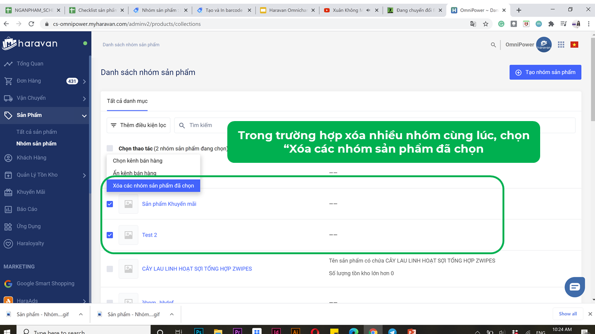The image size is (595, 334).
Task: Open Khuyến Mãi promotions section
Action: click(31, 192)
